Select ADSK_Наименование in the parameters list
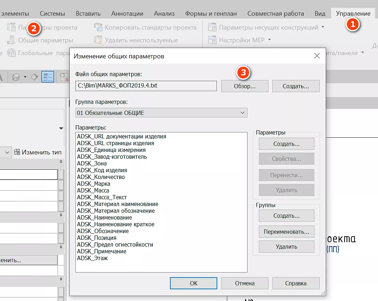Screen dimensions: 378x301 click(104, 217)
